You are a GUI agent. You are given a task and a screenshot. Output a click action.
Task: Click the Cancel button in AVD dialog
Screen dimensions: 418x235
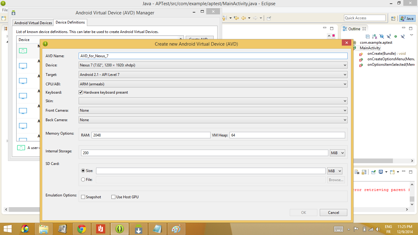click(x=334, y=213)
